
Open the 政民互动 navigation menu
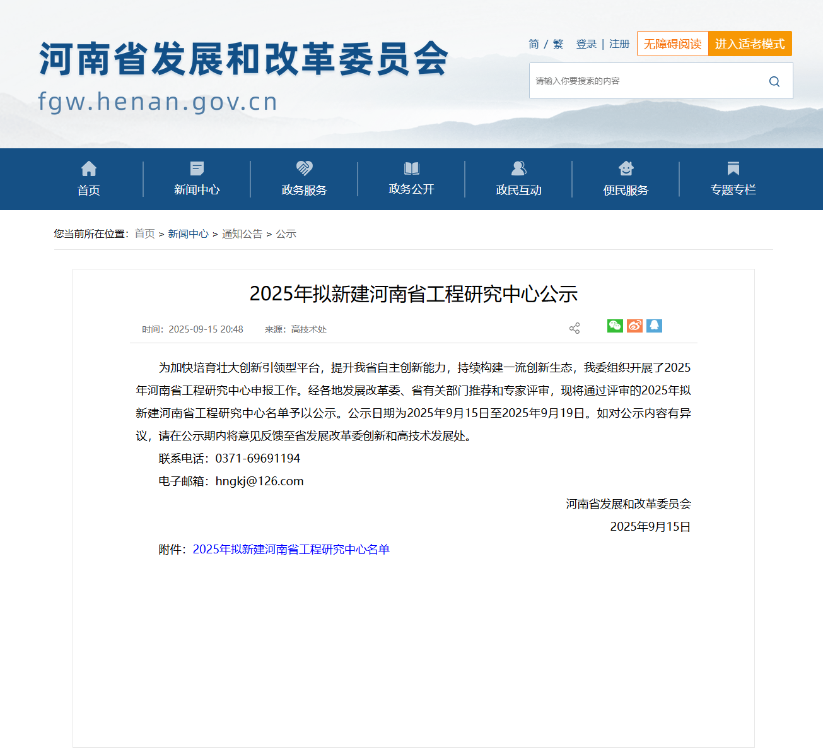[x=518, y=190]
